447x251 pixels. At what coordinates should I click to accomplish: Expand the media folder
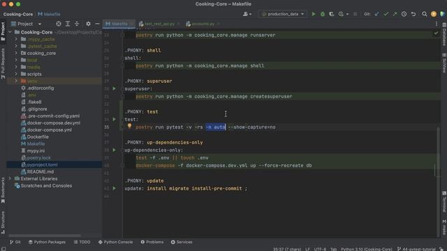click(16, 67)
